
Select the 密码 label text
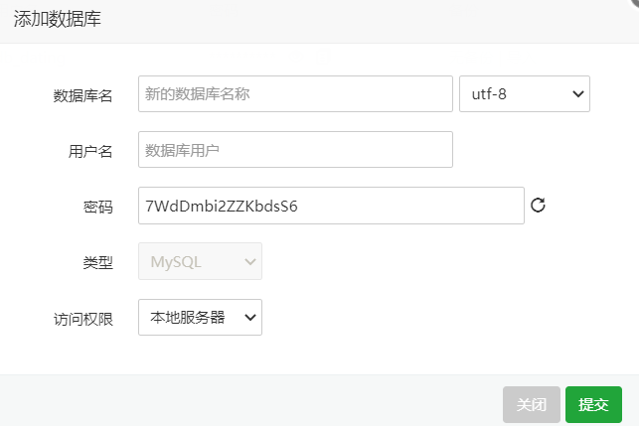click(97, 207)
